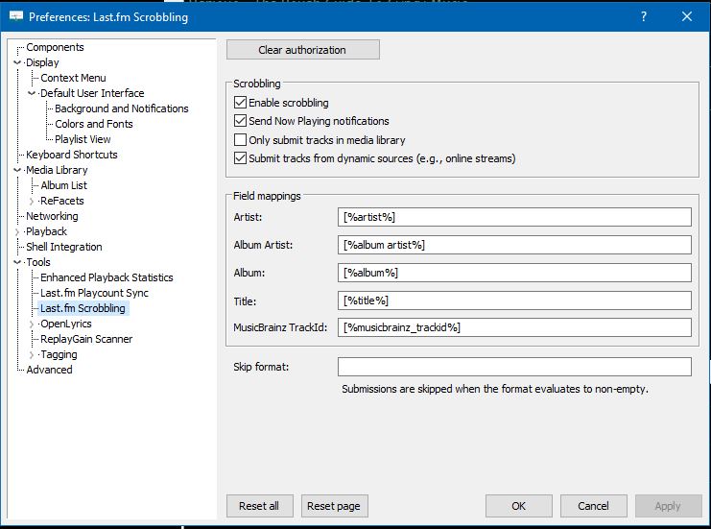
Task: Select Colors and Fonts page
Action: pos(94,124)
